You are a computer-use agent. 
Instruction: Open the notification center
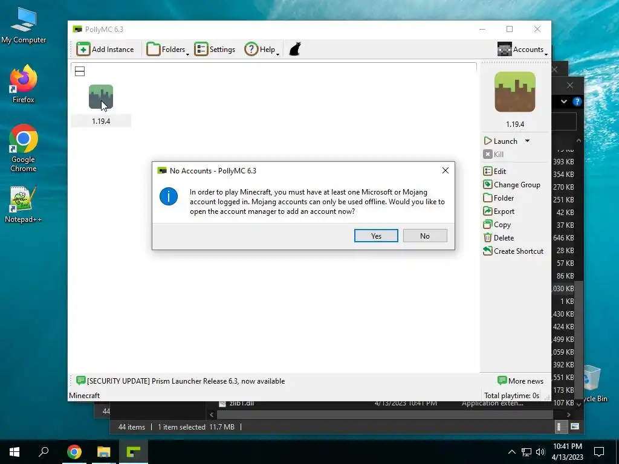599,452
